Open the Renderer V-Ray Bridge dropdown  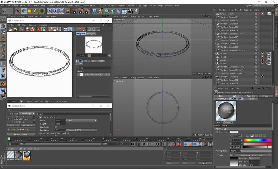[27, 114]
